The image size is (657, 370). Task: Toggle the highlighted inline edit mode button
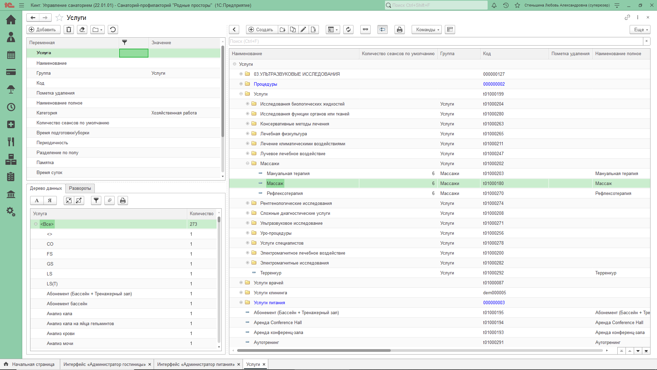382,30
